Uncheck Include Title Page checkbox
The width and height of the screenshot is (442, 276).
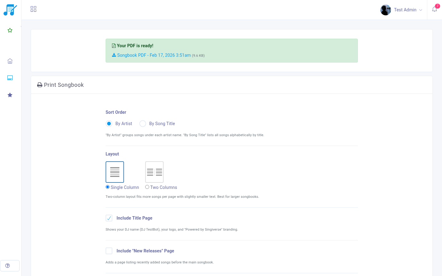pos(109,218)
